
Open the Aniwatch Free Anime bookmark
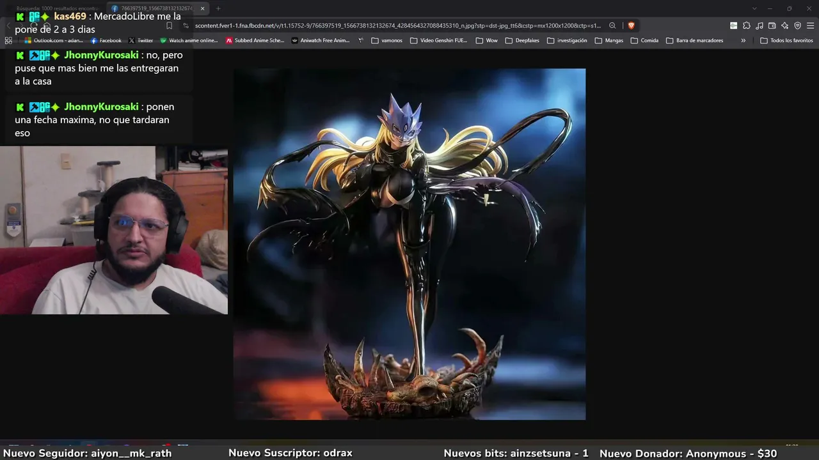[x=321, y=40]
